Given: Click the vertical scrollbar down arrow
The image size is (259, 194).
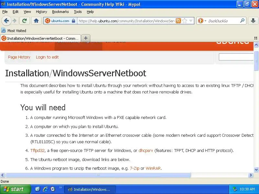Looking at the screenshot, I should (x=256, y=169).
